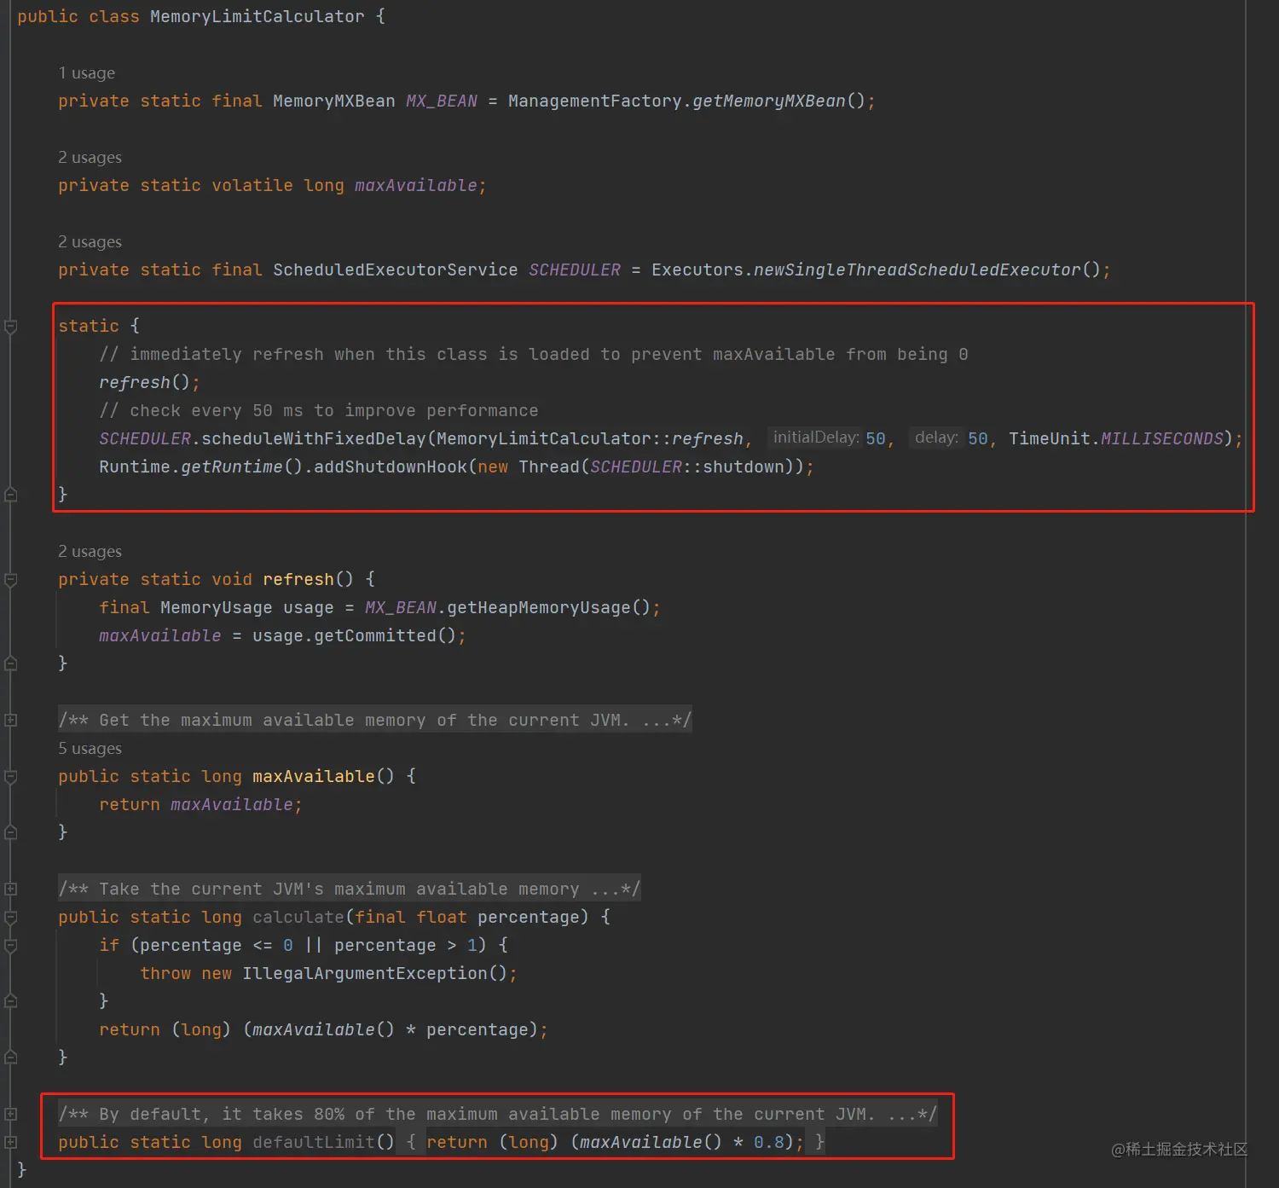Image resolution: width=1279 pixels, height=1188 pixels.
Task: Click 'getCommitted' method call
Action: tap(375, 636)
